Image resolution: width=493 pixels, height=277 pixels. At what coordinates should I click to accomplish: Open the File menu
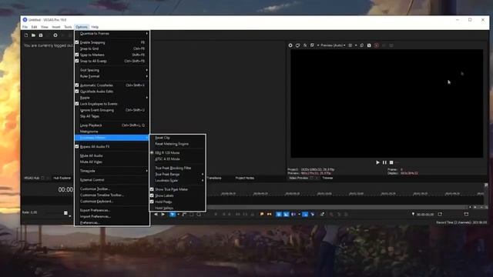25,27
